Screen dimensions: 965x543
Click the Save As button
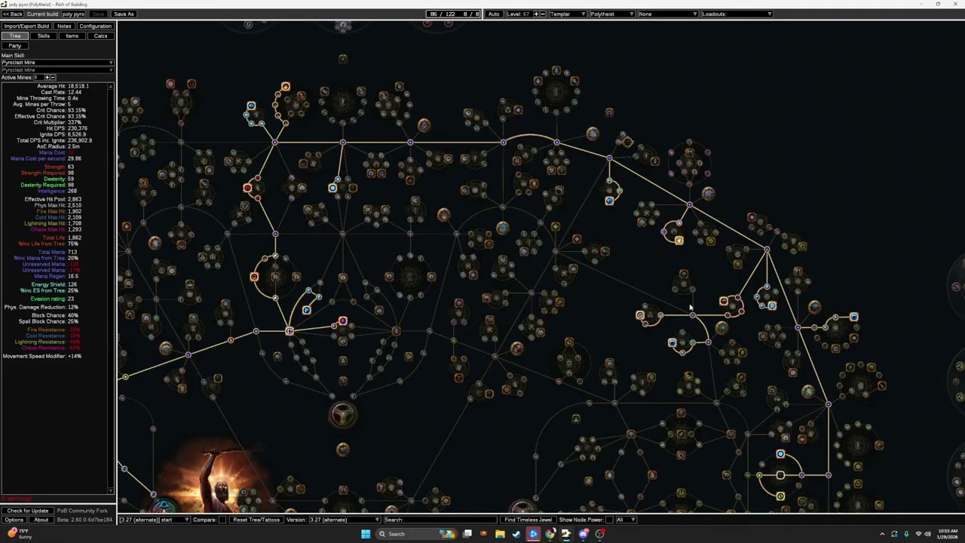click(124, 14)
